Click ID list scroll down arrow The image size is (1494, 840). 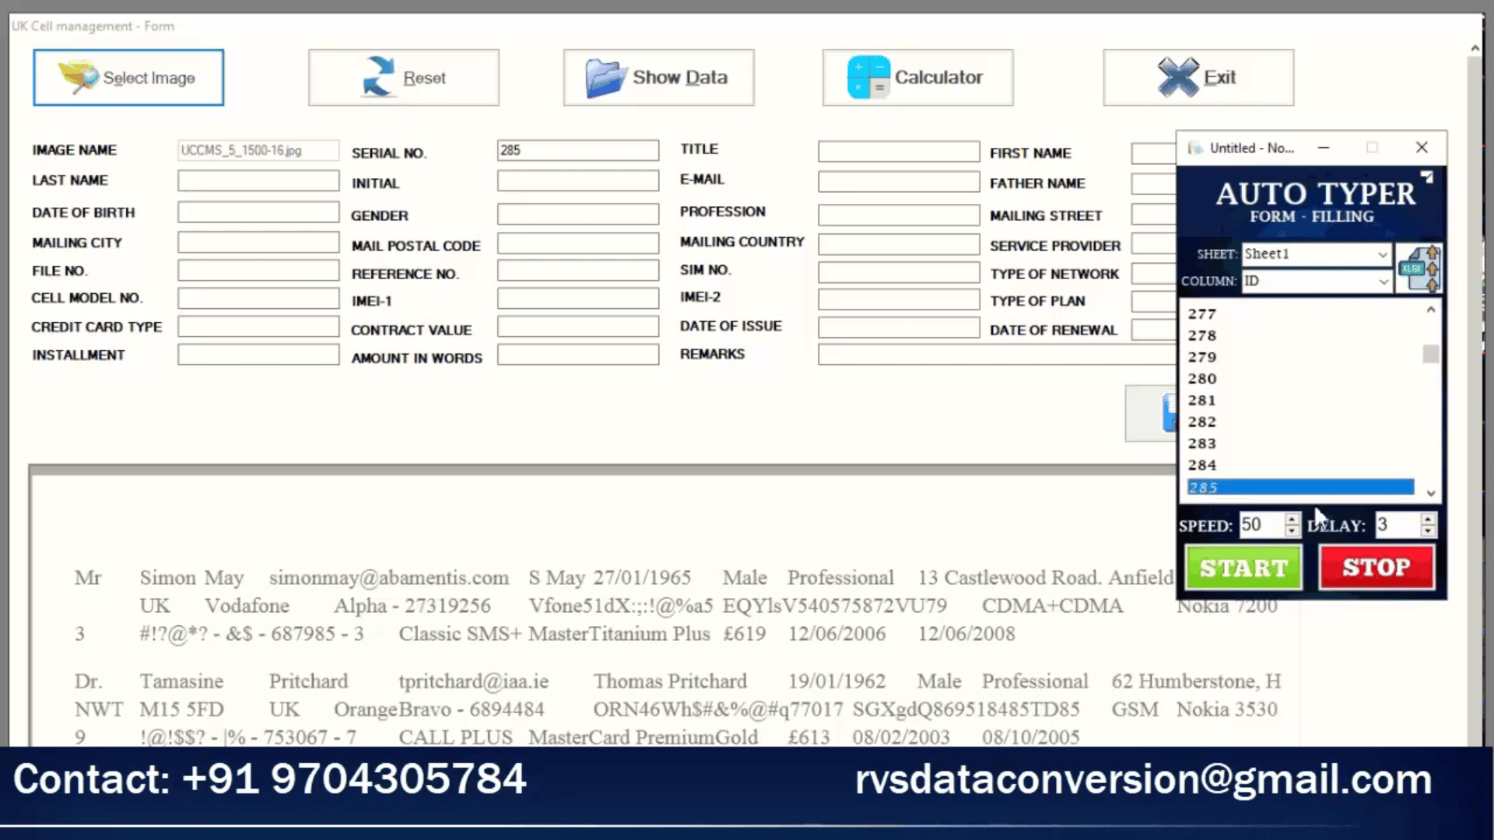click(1430, 493)
